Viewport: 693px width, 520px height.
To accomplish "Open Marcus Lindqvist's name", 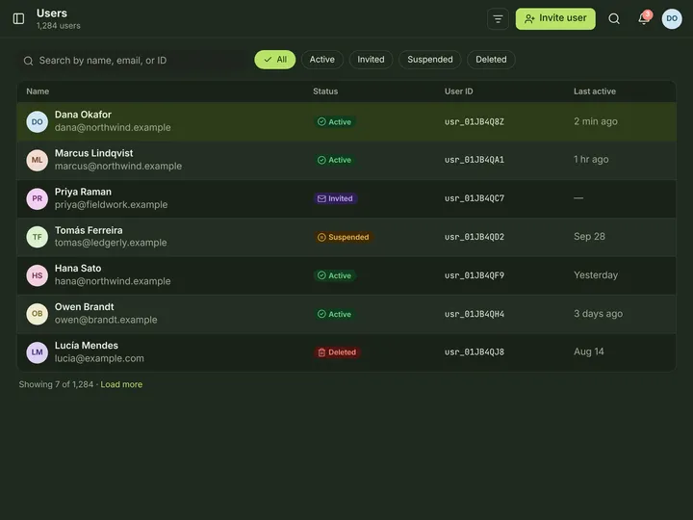I will 93,153.
